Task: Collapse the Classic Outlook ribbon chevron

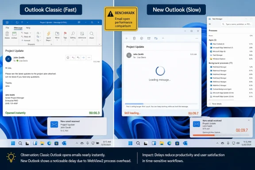Action: [x=99, y=44]
